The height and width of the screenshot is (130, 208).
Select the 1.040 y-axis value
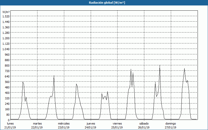(6, 49)
